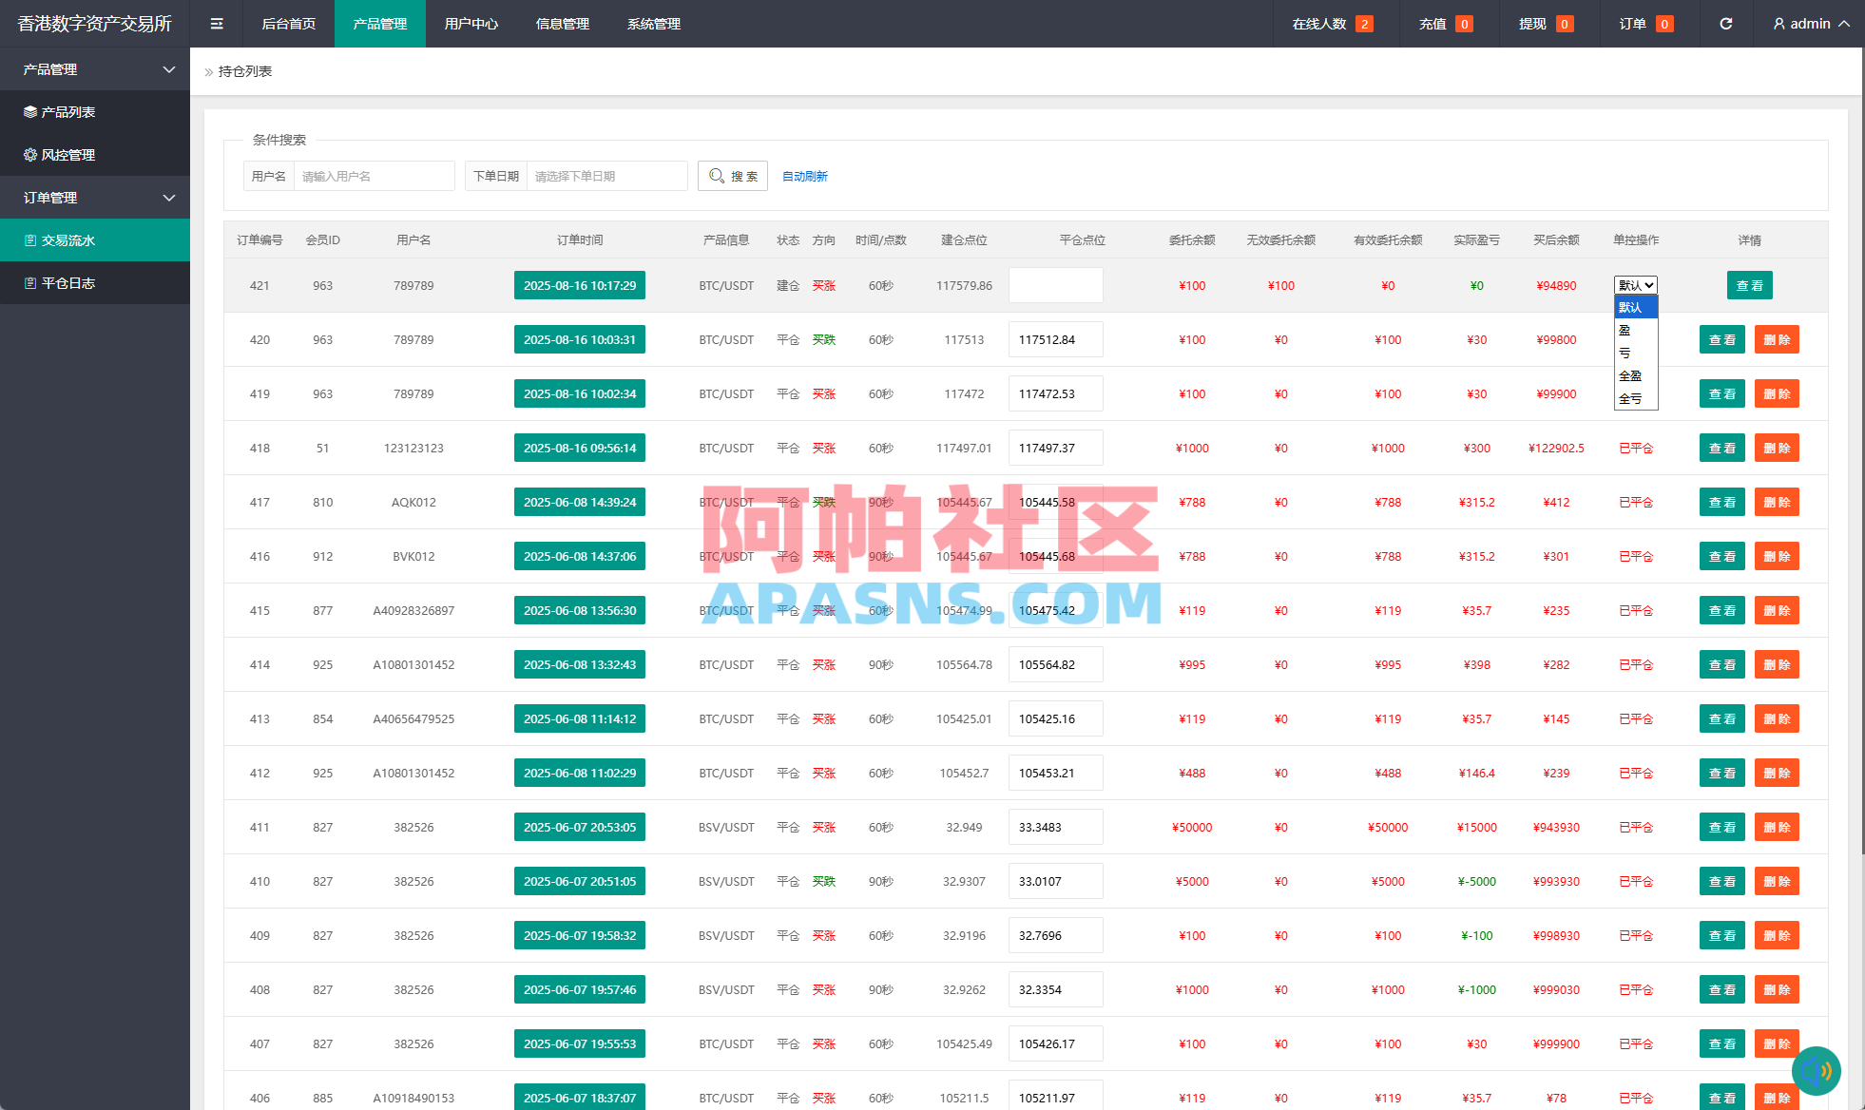Open the 系统管理 menu
Screen dimensions: 1865x1110
tap(652, 23)
